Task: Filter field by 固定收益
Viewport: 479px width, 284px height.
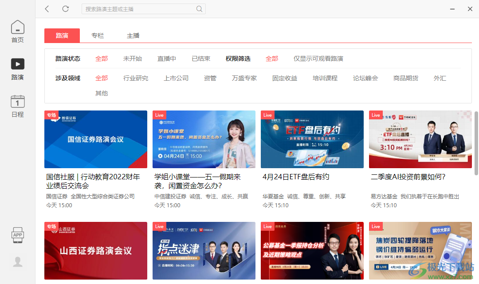Action: pyautogui.click(x=285, y=78)
